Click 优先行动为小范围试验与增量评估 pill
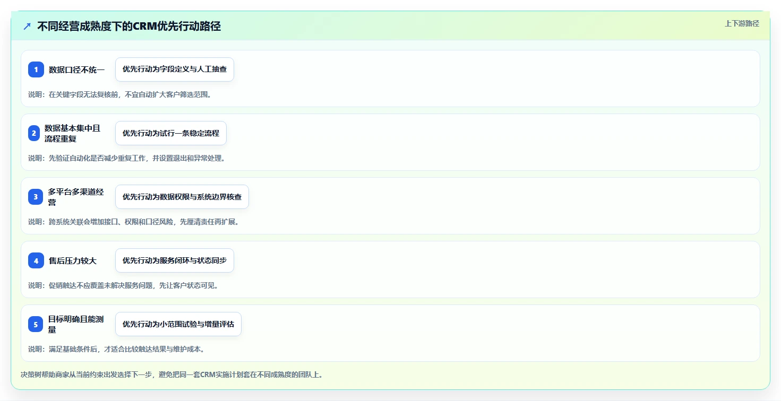 click(x=178, y=324)
